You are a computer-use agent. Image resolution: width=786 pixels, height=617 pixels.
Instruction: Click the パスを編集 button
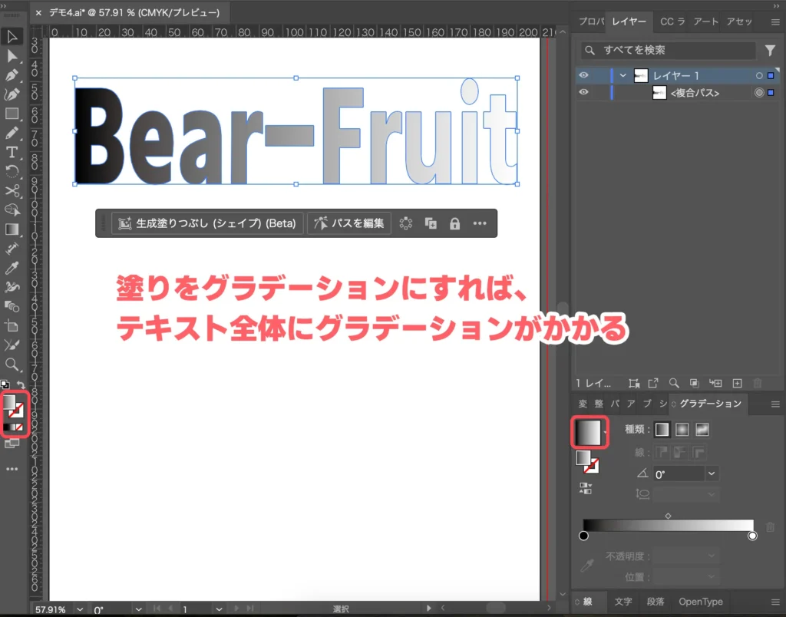[349, 223]
